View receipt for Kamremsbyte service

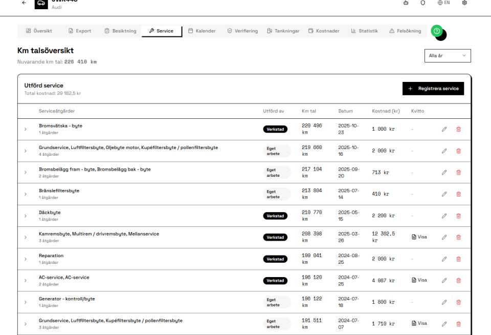point(419,237)
